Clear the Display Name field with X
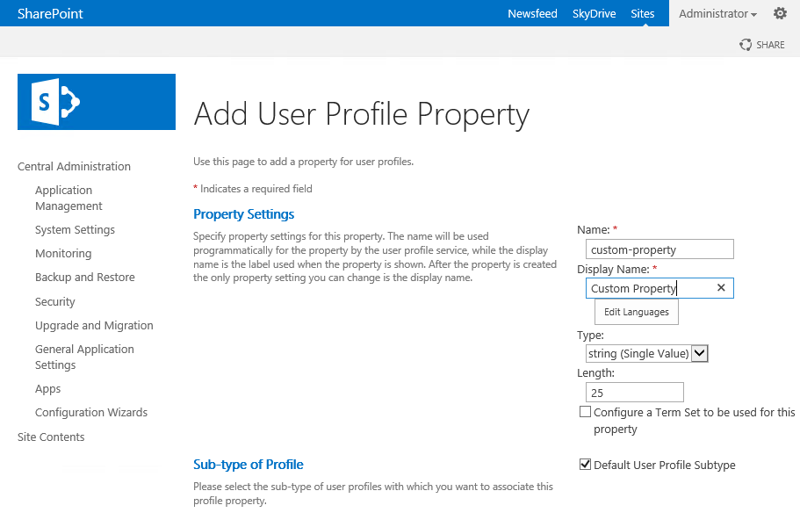 tap(721, 288)
